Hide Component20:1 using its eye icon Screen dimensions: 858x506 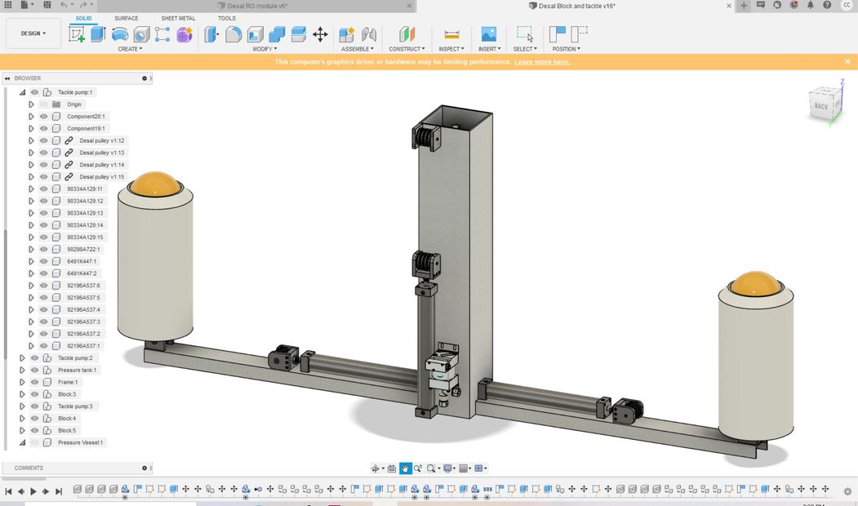tap(44, 117)
